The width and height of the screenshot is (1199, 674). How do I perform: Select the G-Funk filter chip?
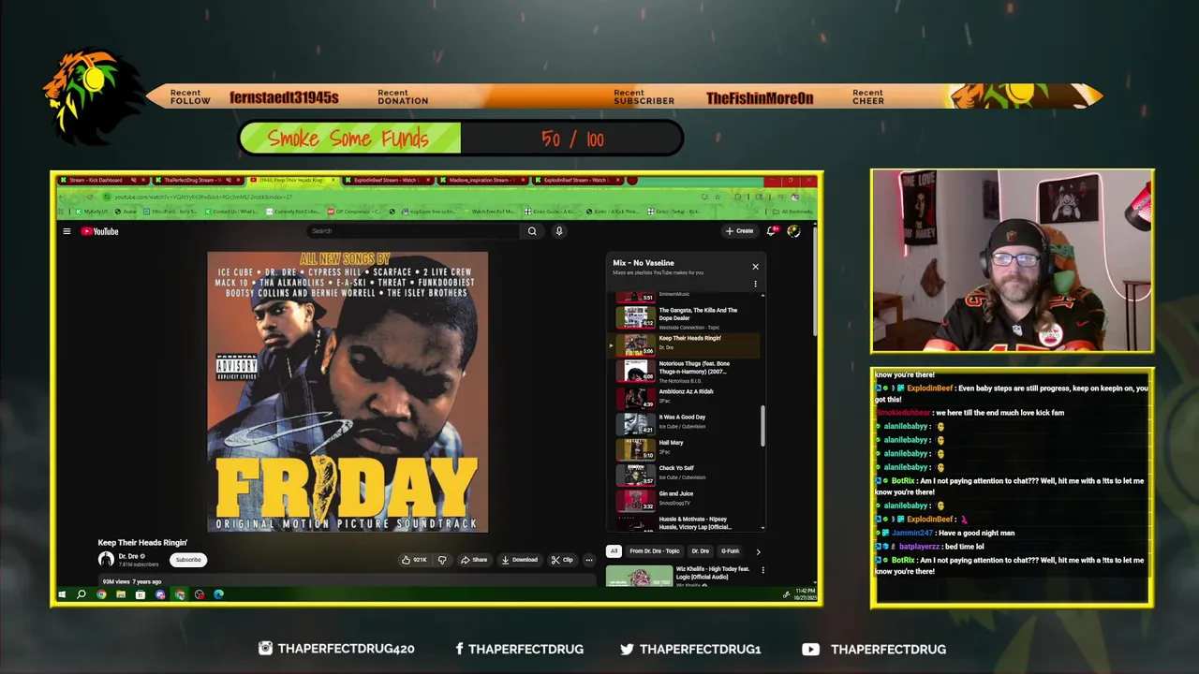pos(730,551)
